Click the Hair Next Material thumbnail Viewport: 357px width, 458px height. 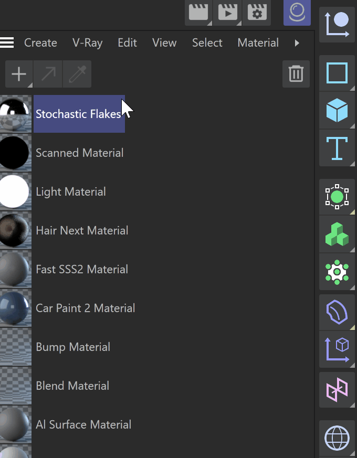15,230
